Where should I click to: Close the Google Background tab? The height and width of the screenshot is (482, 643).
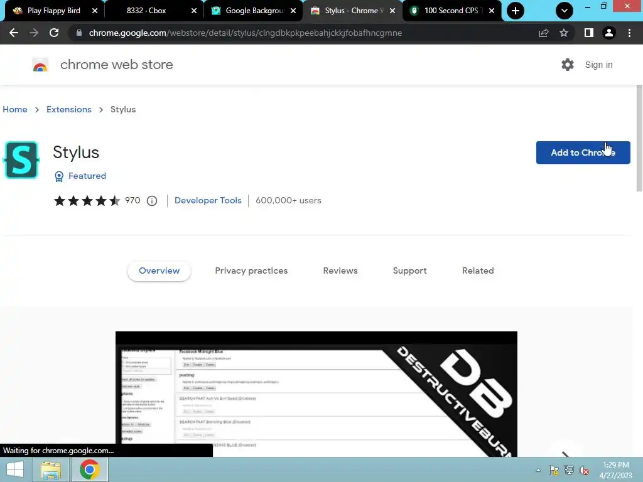click(x=293, y=11)
